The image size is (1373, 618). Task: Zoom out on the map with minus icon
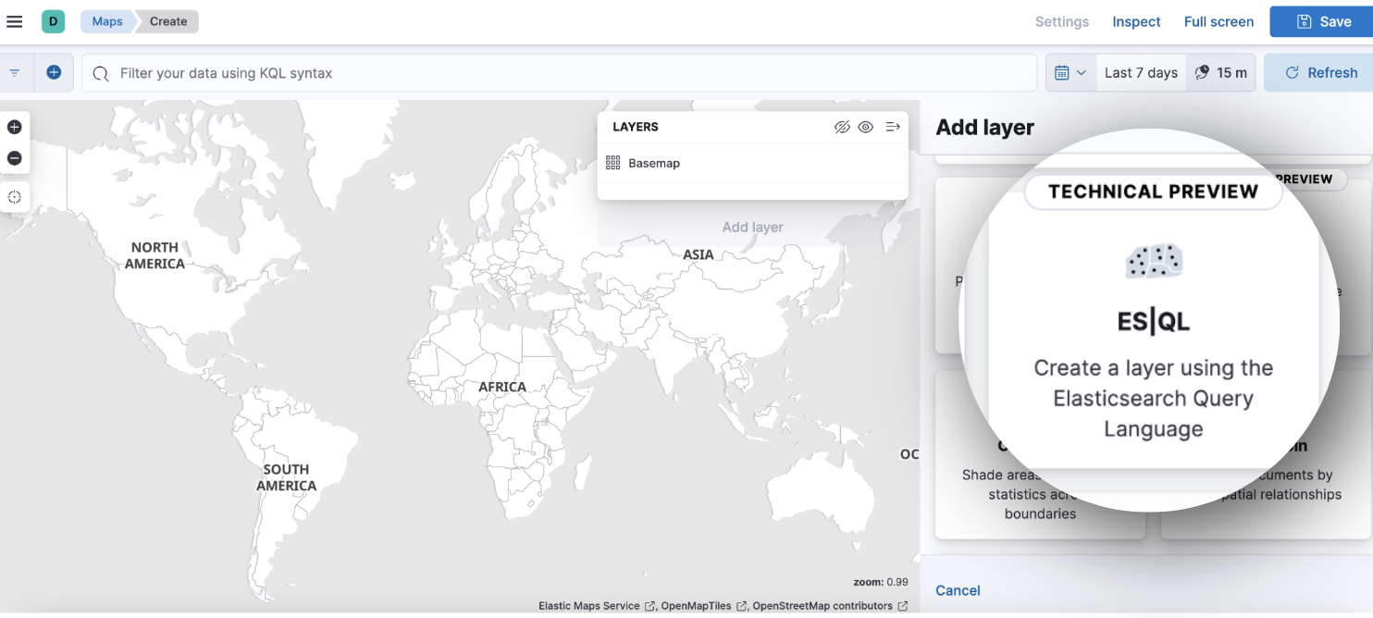point(15,158)
